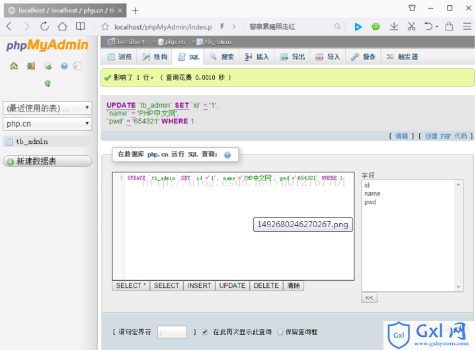The width and height of the screenshot is (476, 350).
Task: Click the << insert field button
Action: click(370, 298)
